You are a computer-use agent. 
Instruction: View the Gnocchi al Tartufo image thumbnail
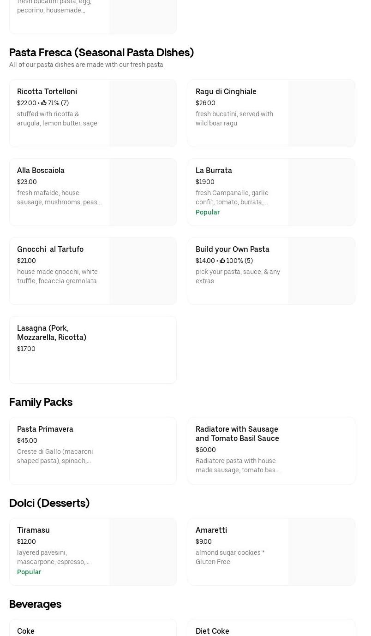click(143, 271)
